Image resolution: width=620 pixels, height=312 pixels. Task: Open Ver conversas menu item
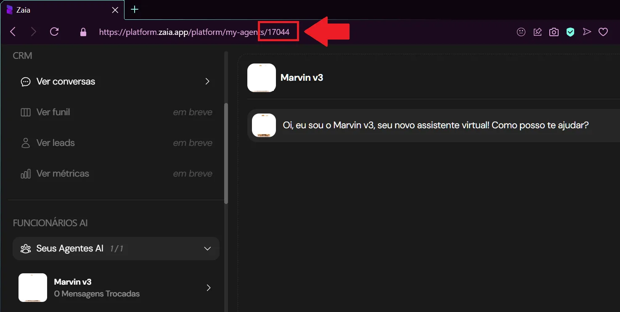coord(116,82)
